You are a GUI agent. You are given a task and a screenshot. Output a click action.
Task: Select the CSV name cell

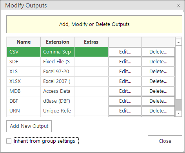24,52
